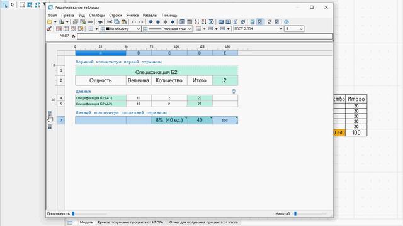Click the 'Спецификация Б2 (А2)' cell
The image size is (403, 226).
pos(101,104)
